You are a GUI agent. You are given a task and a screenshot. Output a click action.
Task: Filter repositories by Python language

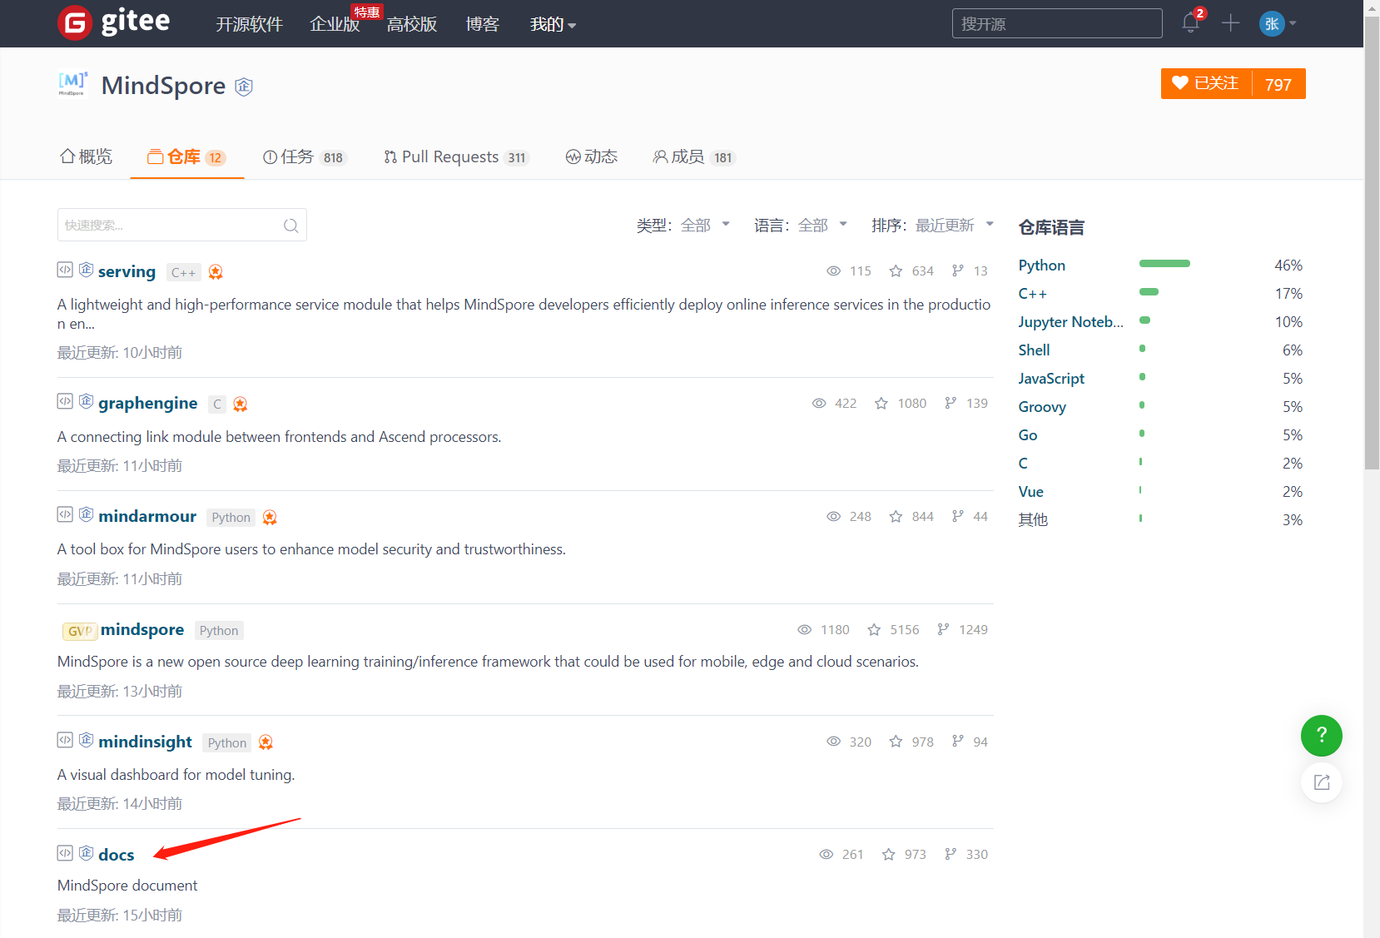coord(1041,266)
